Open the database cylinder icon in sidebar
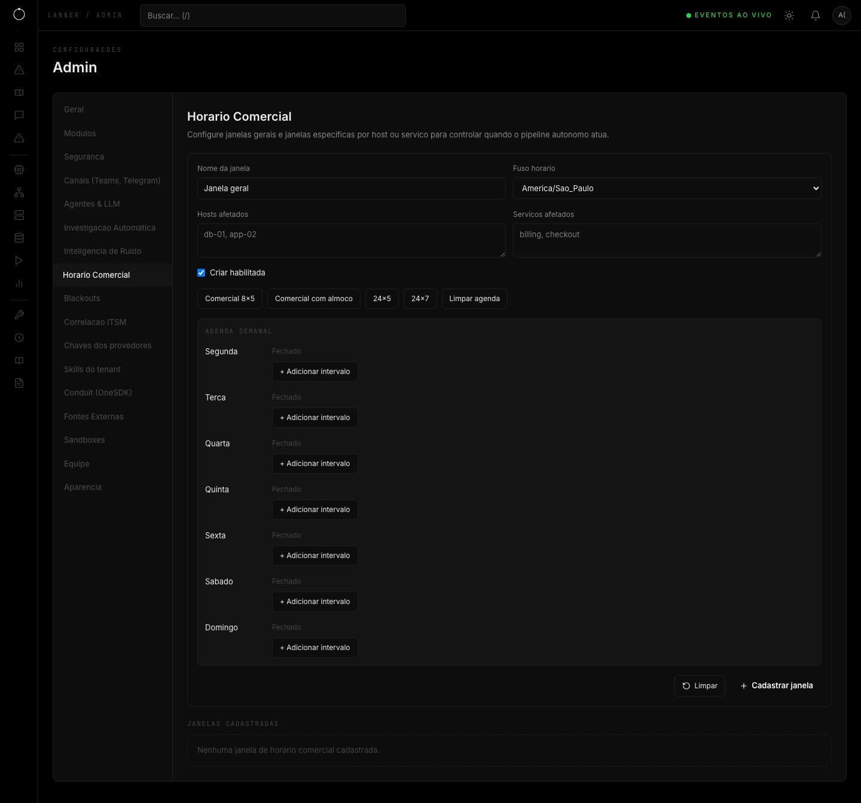Image resolution: width=861 pixels, height=803 pixels. (x=19, y=238)
